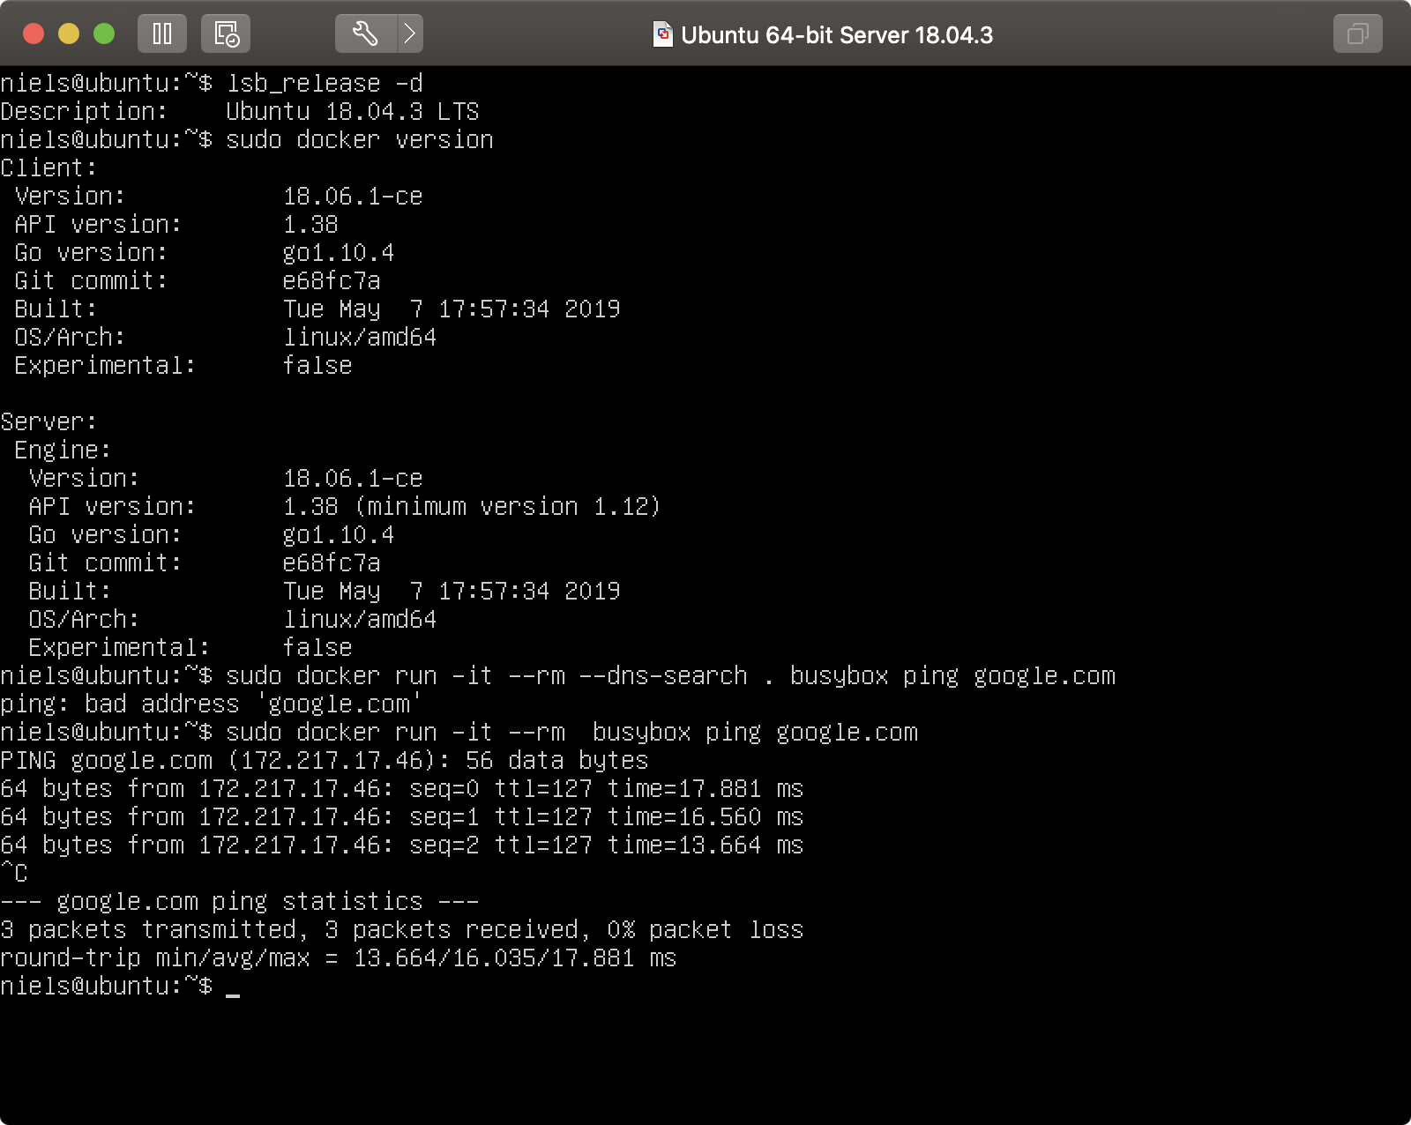Click the title Ubuntu 64-bit Server 18.04.3
This screenshot has height=1125, width=1411.
coord(838,35)
